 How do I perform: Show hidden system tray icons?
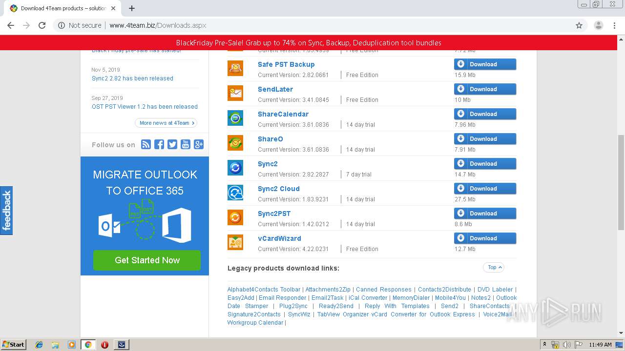(x=545, y=345)
